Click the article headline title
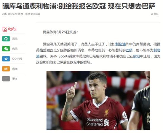This screenshot has width=163, height=133. tap(79, 6)
